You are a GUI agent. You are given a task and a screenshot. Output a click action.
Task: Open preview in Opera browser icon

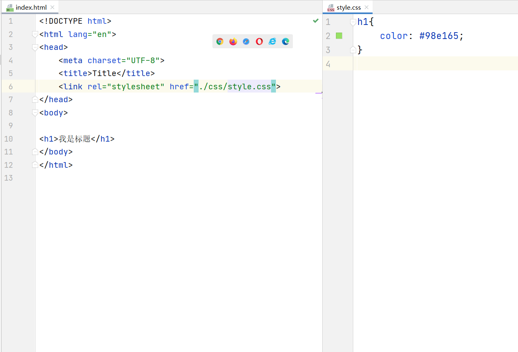click(x=259, y=41)
